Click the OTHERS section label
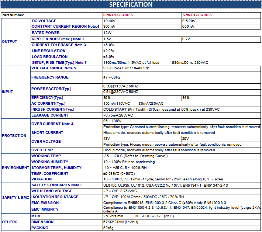The image size is (262, 232). coord(9,222)
